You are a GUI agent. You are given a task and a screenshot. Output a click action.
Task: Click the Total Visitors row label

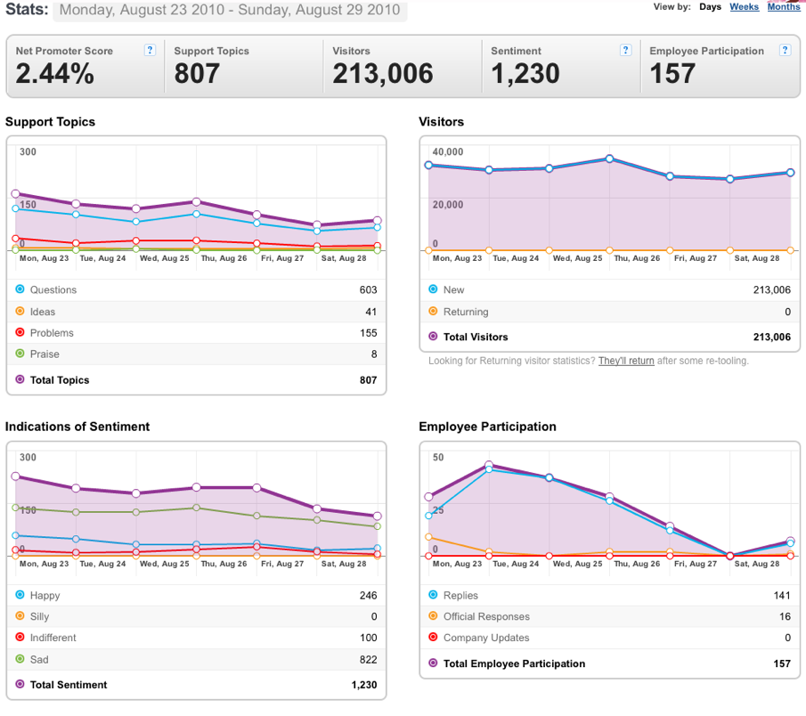pyautogui.click(x=476, y=338)
